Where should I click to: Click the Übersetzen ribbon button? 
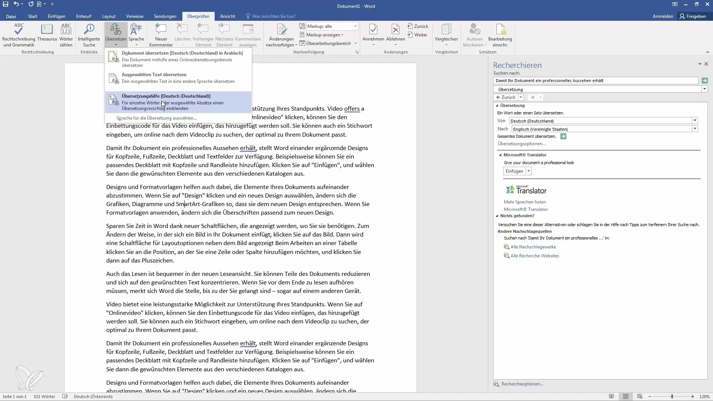point(115,35)
